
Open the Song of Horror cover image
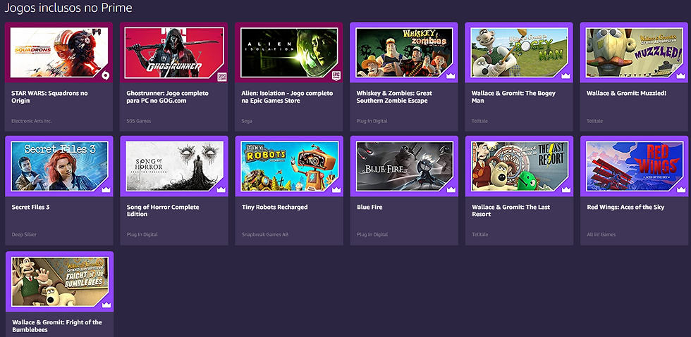[x=175, y=166]
